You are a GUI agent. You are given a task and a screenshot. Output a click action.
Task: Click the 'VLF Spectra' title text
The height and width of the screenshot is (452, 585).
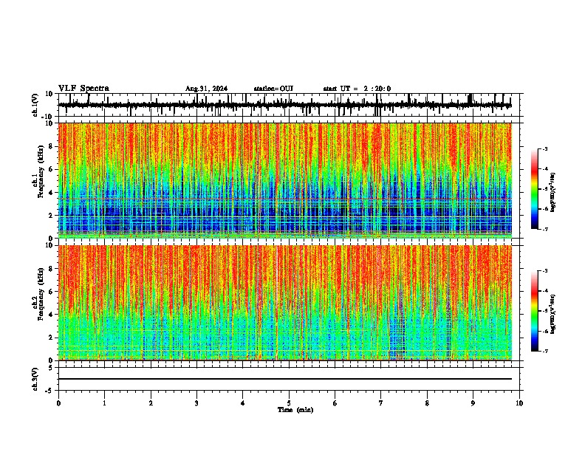tap(83, 89)
